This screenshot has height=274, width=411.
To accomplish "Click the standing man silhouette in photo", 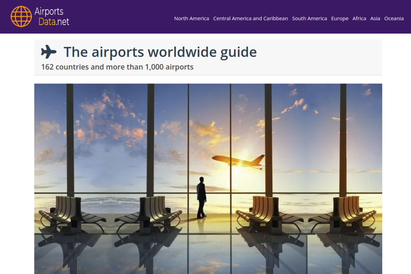I will tap(201, 198).
